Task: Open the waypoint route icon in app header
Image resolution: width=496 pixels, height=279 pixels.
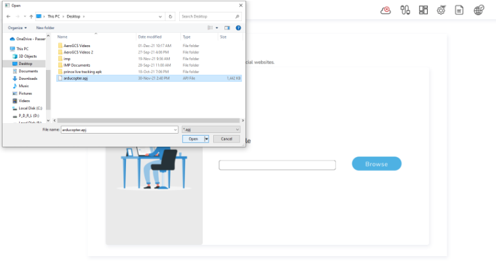Action: coord(405,10)
